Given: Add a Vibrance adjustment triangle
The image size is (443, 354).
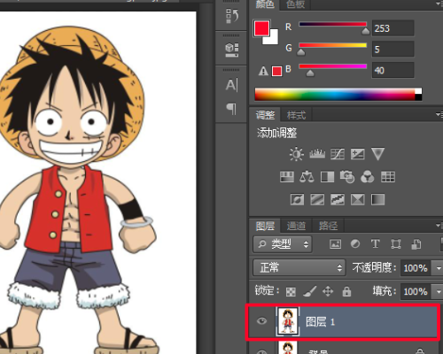Looking at the screenshot, I should (x=377, y=154).
